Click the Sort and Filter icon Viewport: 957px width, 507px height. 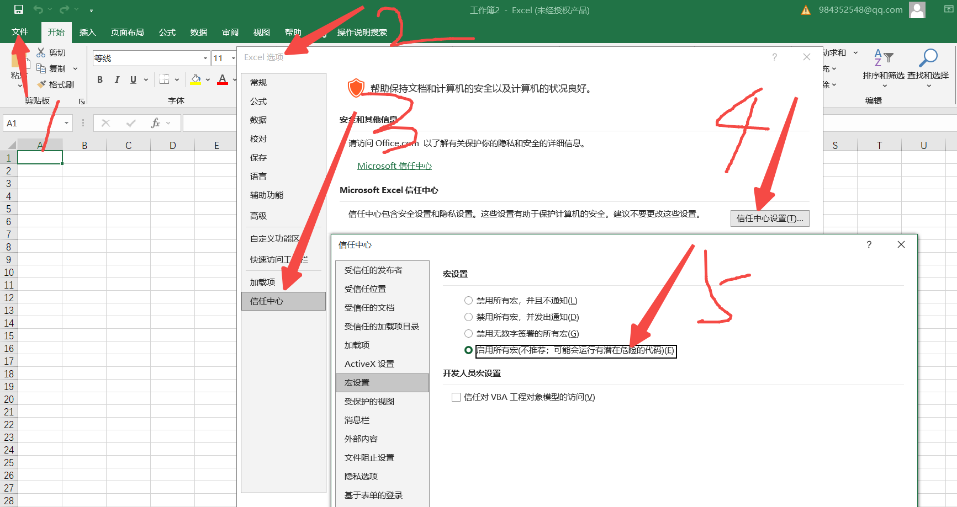coord(884,58)
